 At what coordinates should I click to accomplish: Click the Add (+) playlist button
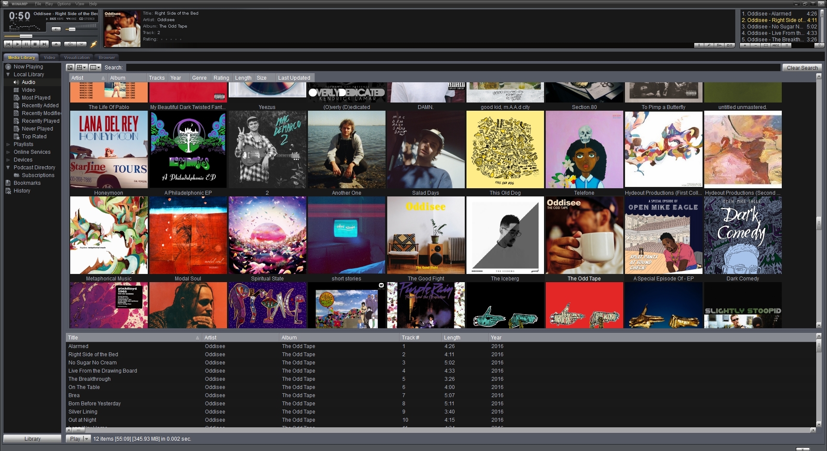(x=745, y=45)
